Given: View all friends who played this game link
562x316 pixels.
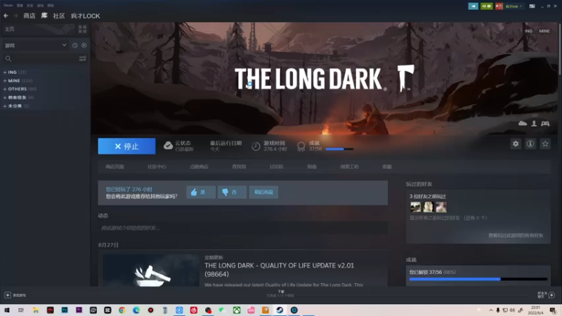Looking at the screenshot, I should [516, 235].
